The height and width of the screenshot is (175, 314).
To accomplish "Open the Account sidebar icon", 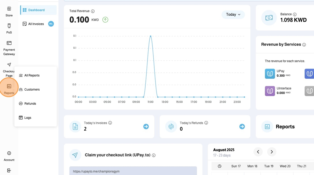I will (x=9, y=153).
